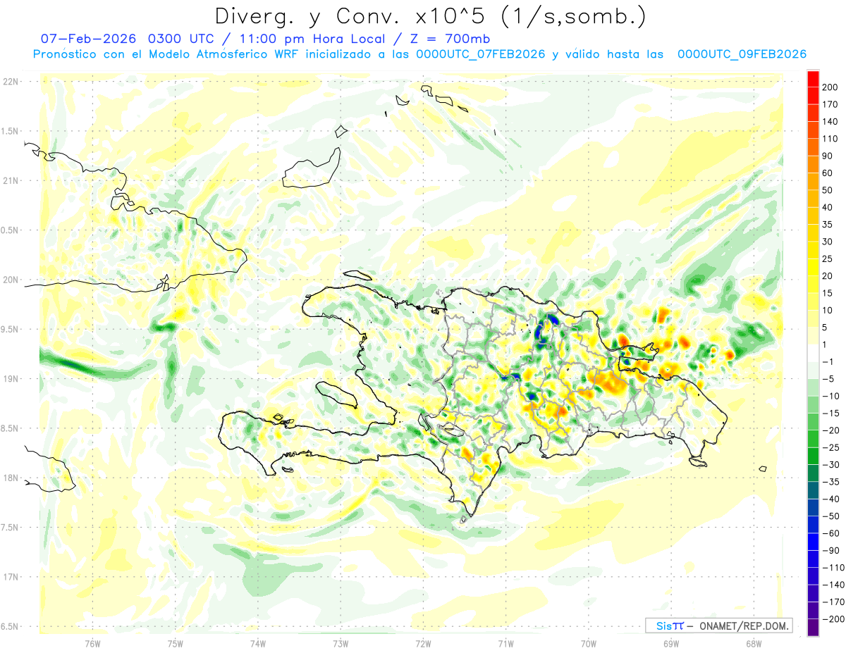Click the longitude label "69W"
Image resolution: width=846 pixels, height=653 pixels.
point(671,643)
